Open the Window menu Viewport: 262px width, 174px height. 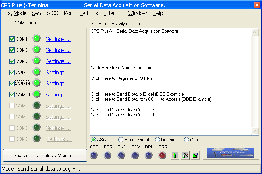(x=137, y=13)
